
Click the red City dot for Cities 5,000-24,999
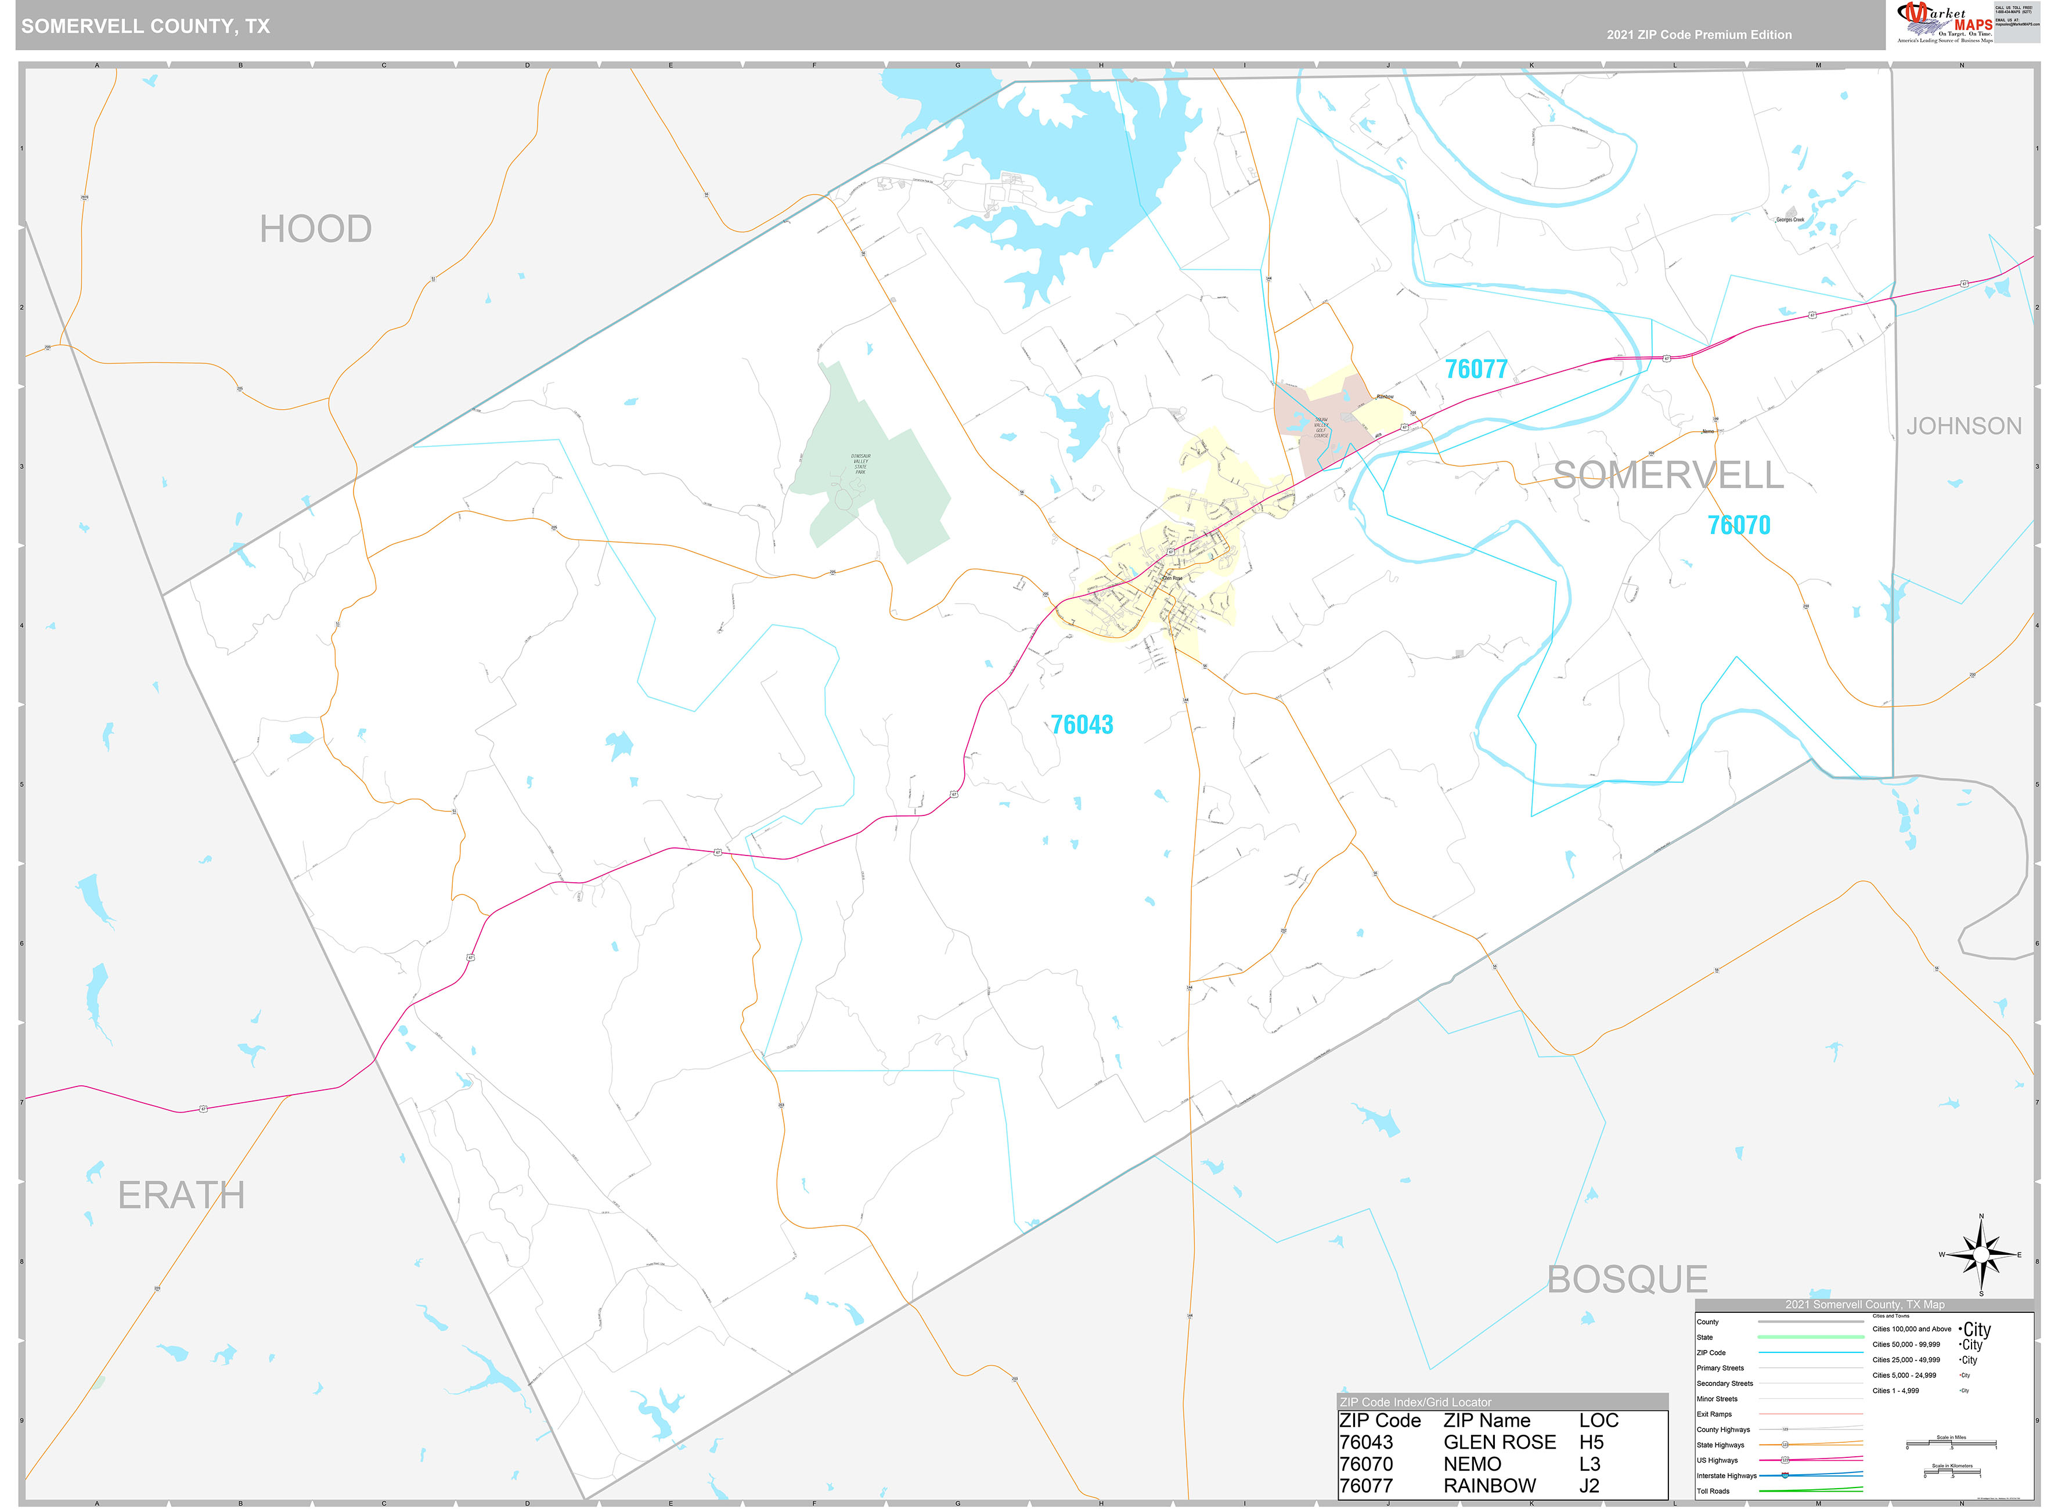click(x=1960, y=1376)
